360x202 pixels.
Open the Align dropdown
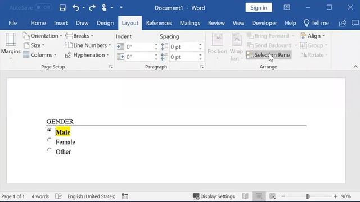(x=313, y=36)
